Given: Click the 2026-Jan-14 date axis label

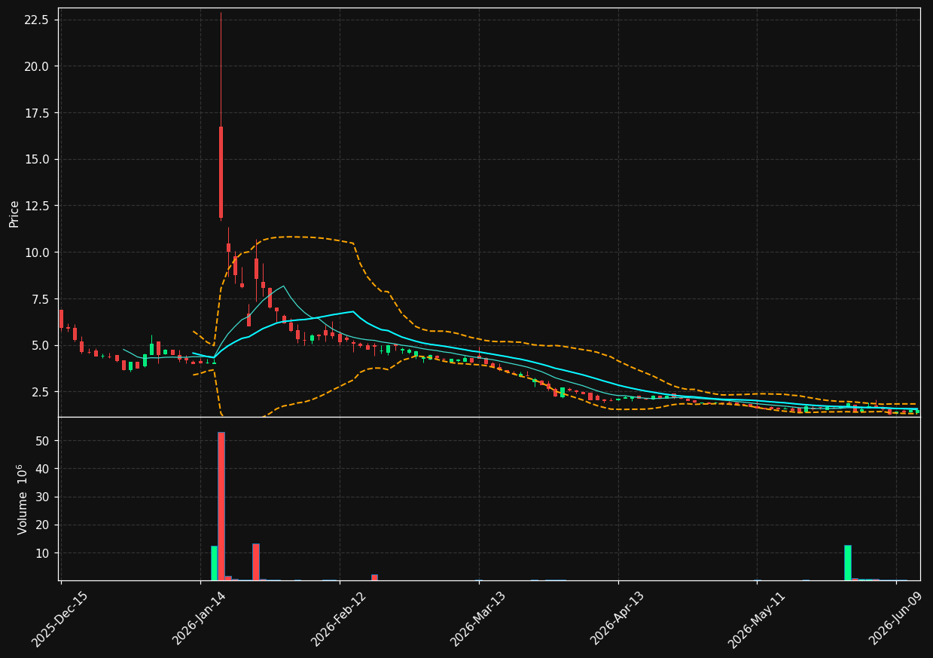Looking at the screenshot, I should click(x=200, y=619).
